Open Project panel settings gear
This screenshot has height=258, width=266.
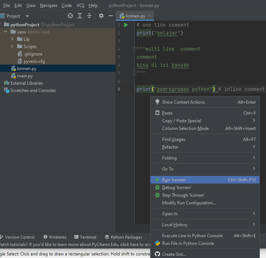[x=101, y=16]
